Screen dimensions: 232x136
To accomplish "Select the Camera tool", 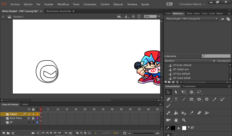I will pyautogui.click(x=168, y=120).
